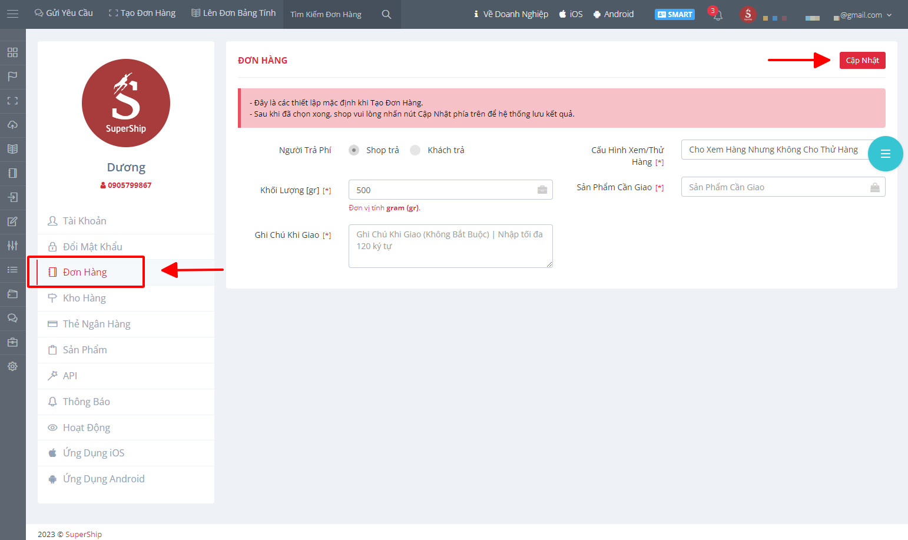Open the Đổi Mật Khẩu section

point(126,247)
